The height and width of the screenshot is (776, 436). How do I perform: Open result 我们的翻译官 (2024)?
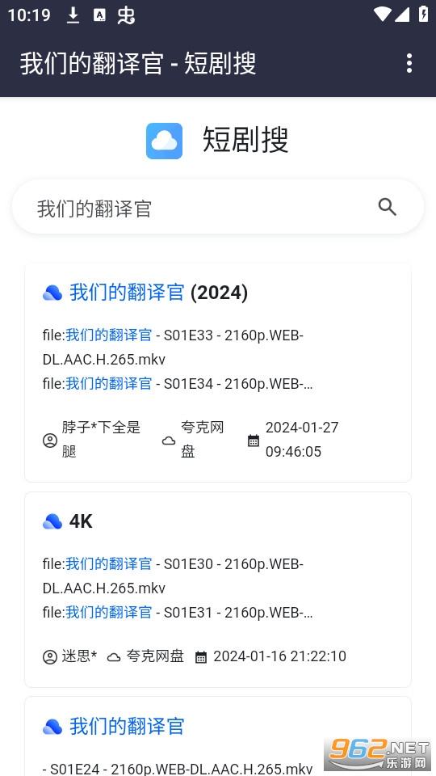point(158,293)
